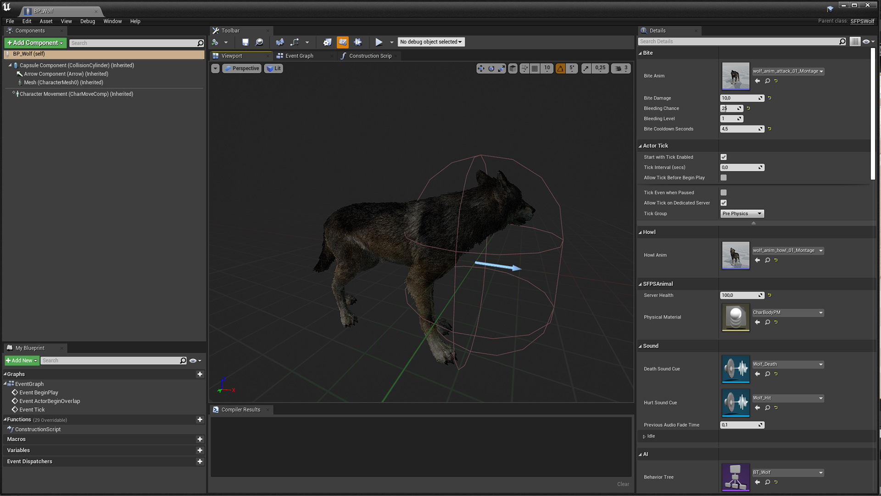881x496 pixels.
Task: Expand the Idle sound section
Action: (x=644, y=437)
